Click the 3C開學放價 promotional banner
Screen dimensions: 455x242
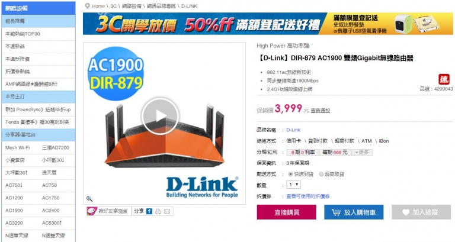click(x=268, y=24)
